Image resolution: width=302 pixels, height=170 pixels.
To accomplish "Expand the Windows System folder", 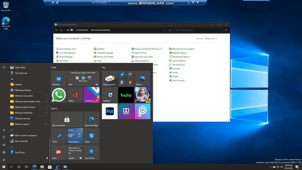I will 28,124.
